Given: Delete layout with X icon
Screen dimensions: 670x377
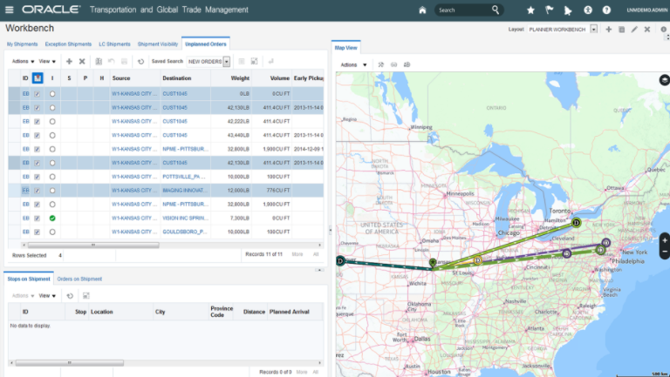Looking at the screenshot, I should pos(647,29).
